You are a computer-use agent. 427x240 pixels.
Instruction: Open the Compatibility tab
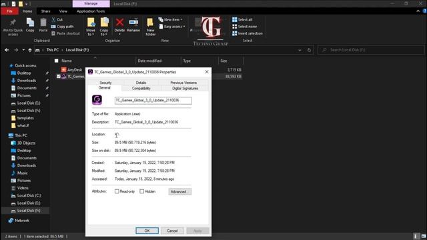pos(141,89)
